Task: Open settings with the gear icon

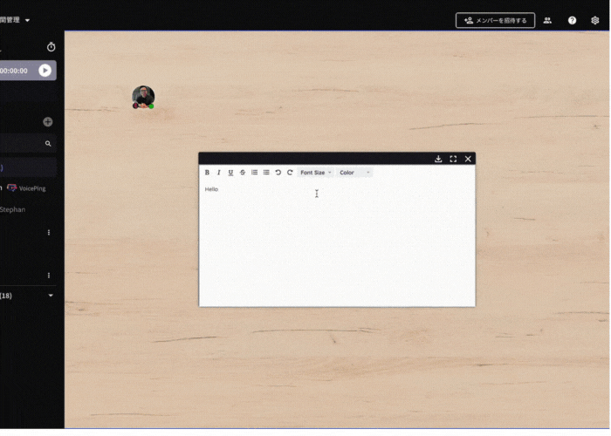Action: (x=595, y=20)
